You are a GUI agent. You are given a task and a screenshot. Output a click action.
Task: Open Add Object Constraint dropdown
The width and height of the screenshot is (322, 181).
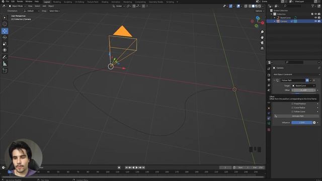pos(296,74)
